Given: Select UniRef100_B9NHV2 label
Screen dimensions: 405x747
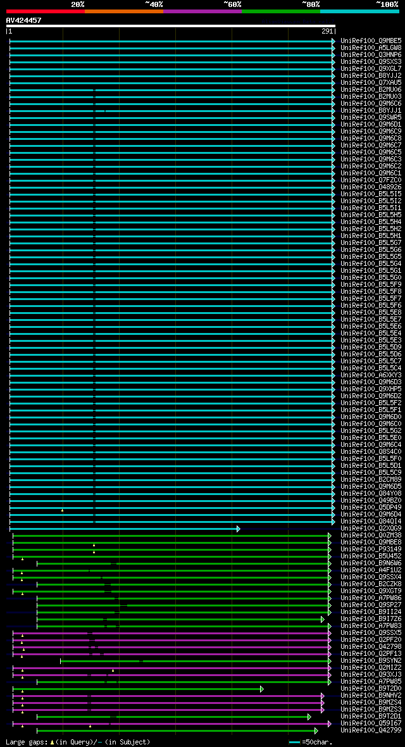Looking at the screenshot, I should 371,694.
